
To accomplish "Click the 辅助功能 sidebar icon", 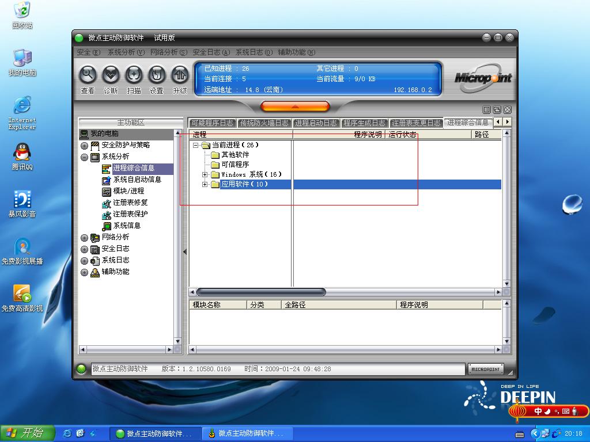I will [x=95, y=272].
